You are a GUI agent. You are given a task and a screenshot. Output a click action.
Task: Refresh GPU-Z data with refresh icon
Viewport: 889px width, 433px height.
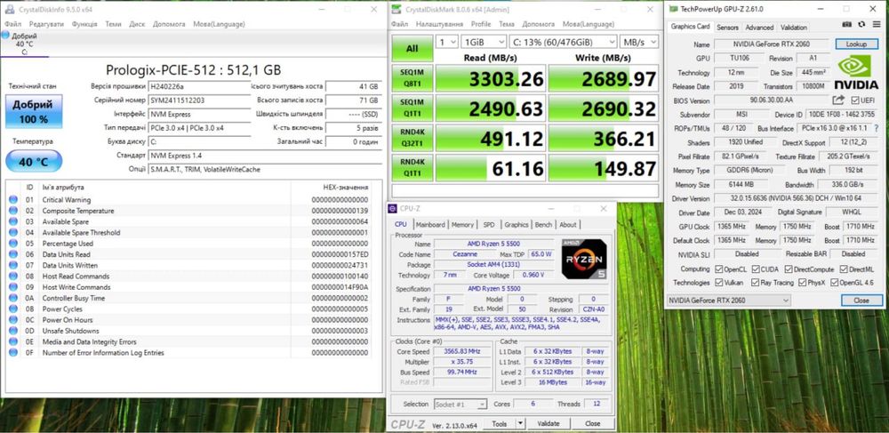[x=861, y=24]
